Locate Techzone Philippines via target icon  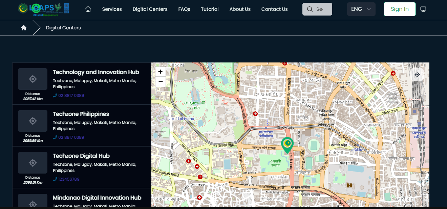tap(33, 121)
